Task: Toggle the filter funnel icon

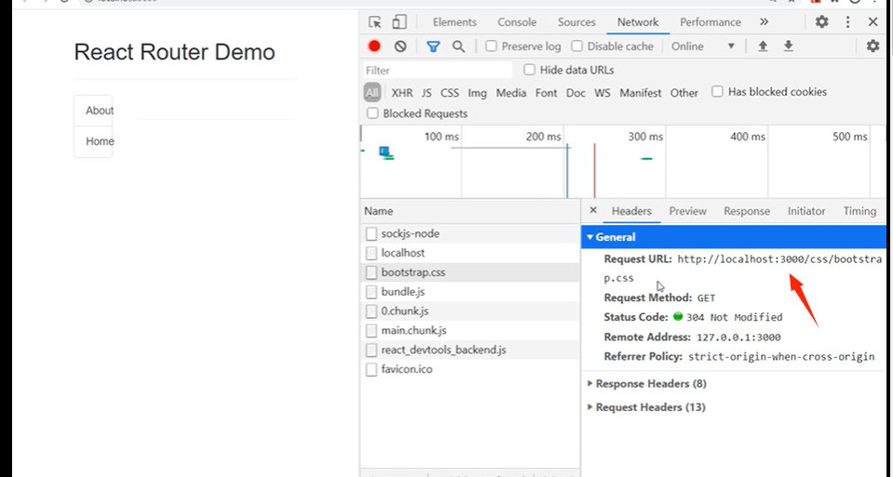Action: coord(433,46)
